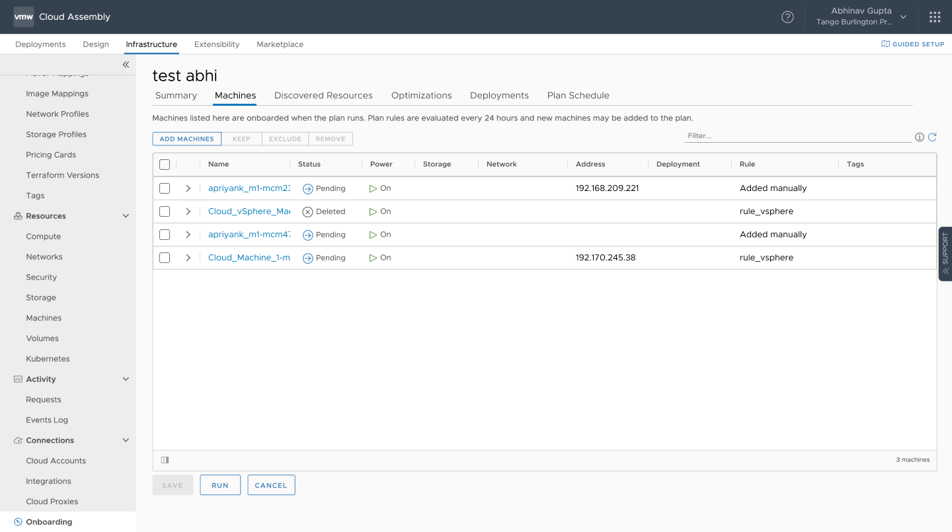
Task: Open Pricing Cards in sidebar
Action: pyautogui.click(x=51, y=155)
